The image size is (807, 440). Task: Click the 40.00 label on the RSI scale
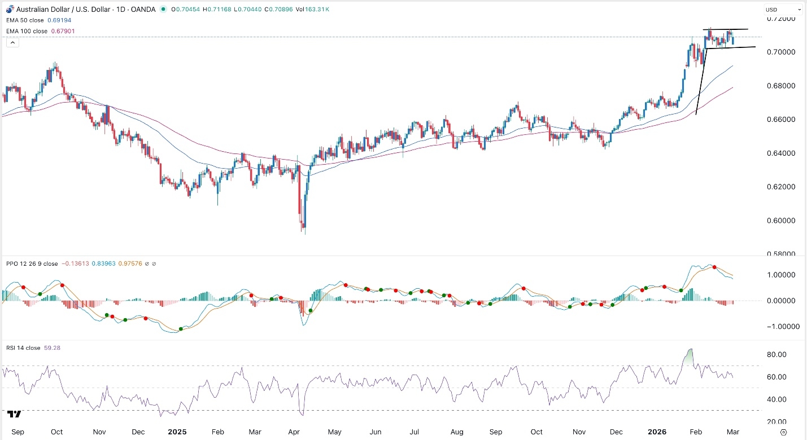click(777, 399)
